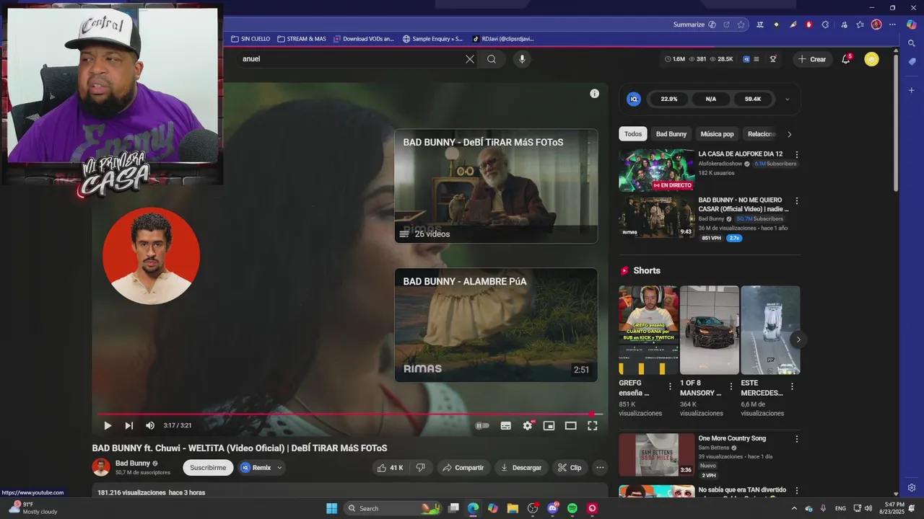
Task: Open Spotify from the taskbar
Action: click(572, 508)
